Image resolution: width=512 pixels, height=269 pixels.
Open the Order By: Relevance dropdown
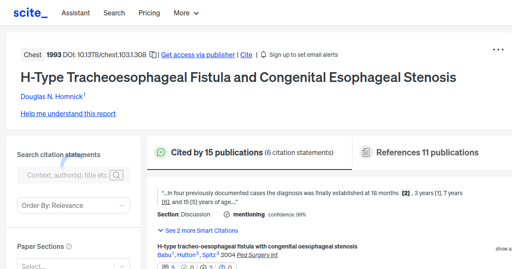coord(73,205)
